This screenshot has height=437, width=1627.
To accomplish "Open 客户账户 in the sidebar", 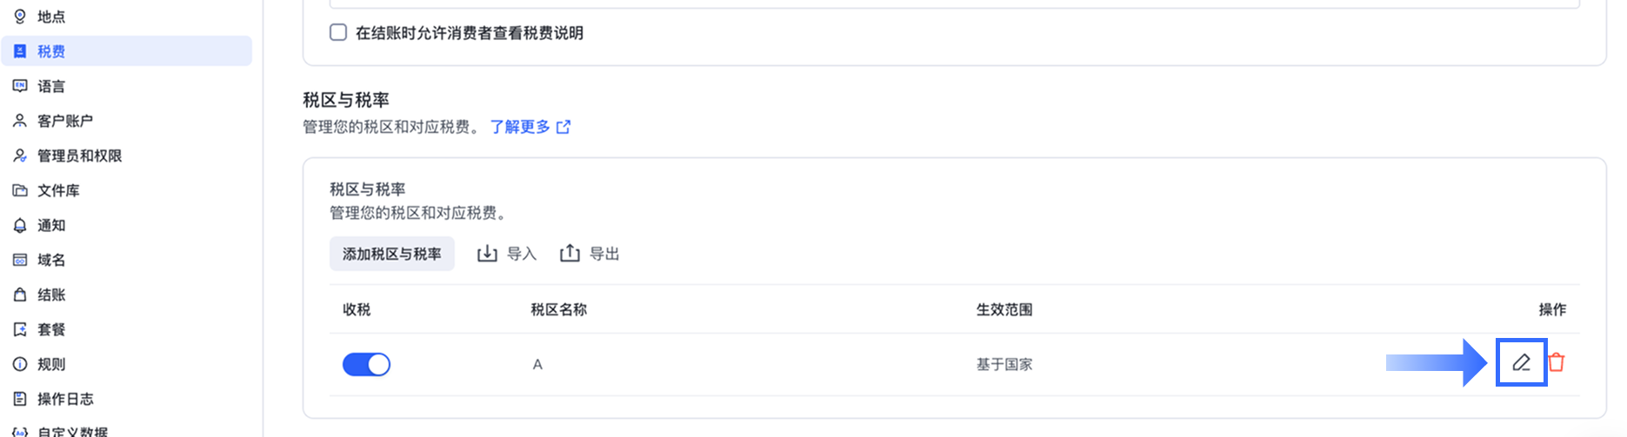I will tap(65, 121).
